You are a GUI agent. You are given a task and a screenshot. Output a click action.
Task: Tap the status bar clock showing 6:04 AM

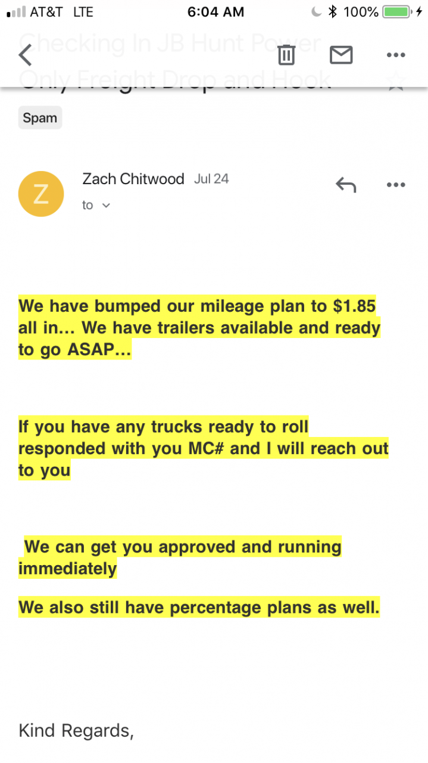215,11
